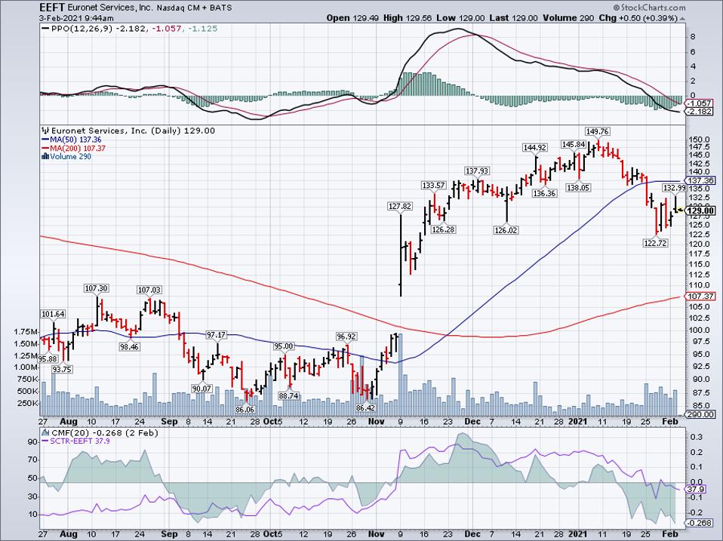The image size is (723, 541).
Task: Click the 107.37 moving average axis tag
Action: (700, 297)
